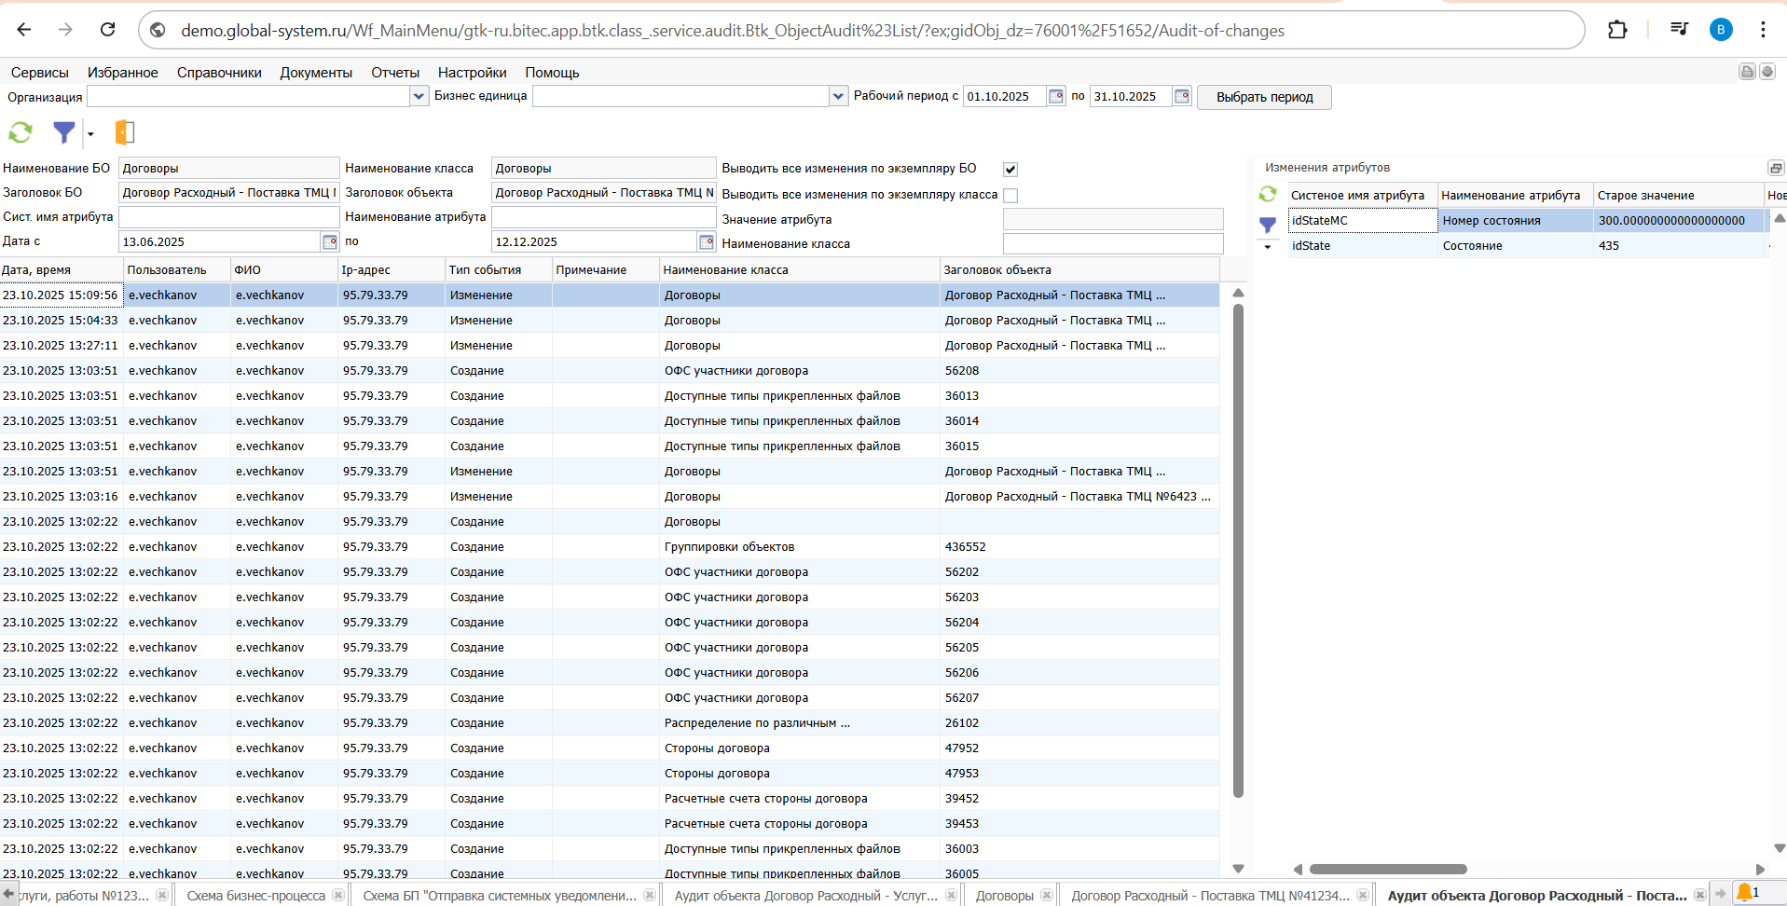Screen dimensions: 1787x906
Task: Expand the Организация dropdown
Action: [x=419, y=96]
